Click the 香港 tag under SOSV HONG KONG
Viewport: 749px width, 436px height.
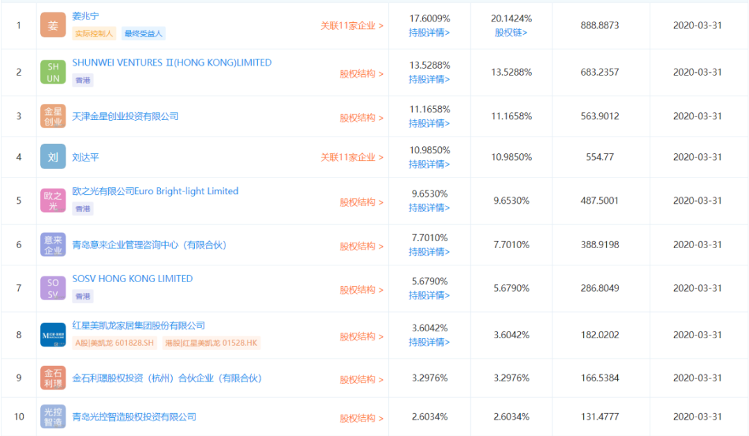pos(83,296)
